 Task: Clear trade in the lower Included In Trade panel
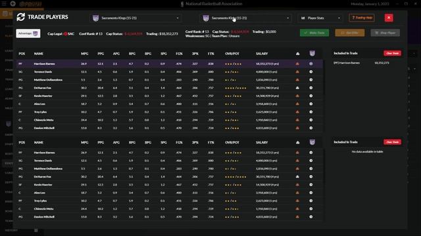(x=392, y=142)
